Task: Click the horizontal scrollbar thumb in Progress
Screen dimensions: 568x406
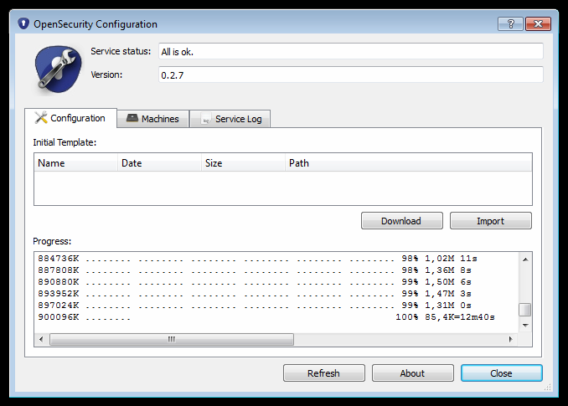Action: click(x=171, y=340)
